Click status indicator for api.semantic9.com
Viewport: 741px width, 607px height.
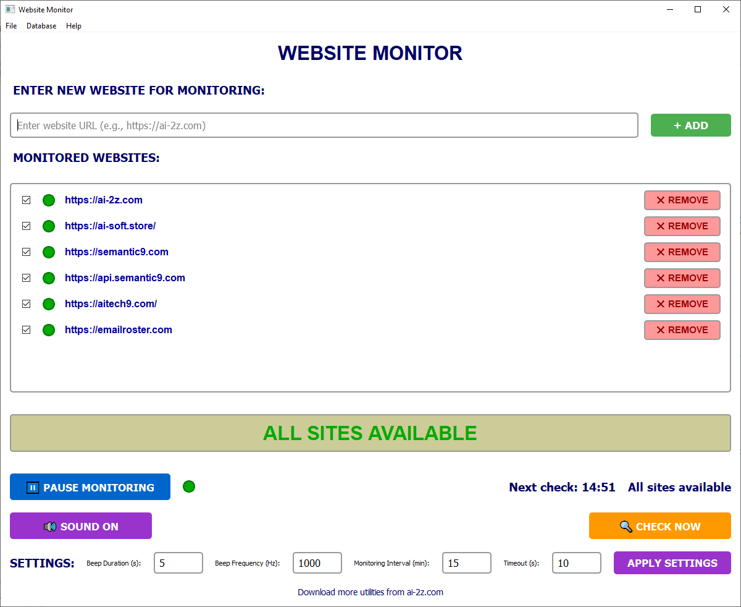49,278
